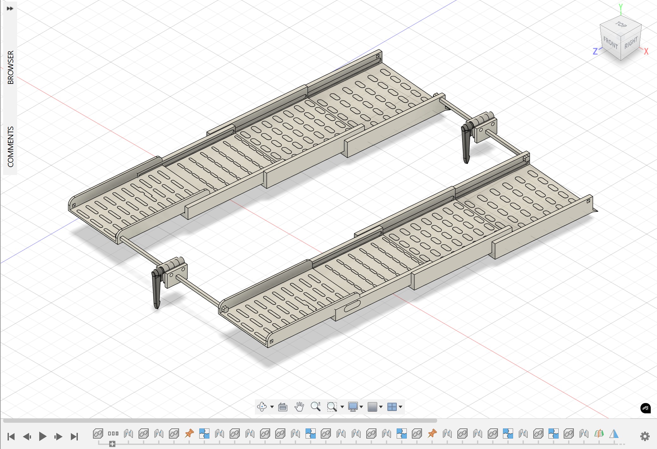The image size is (657, 449).
Task: Open the Orbit type dropdown arrow
Action: [x=272, y=407]
